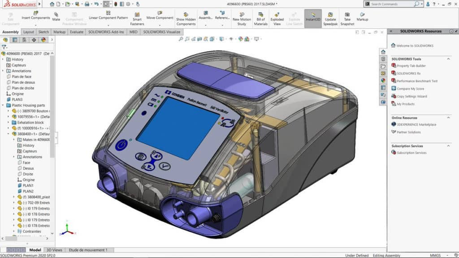Collapse Online Resources section
Screen dimensions: 459x258
pyautogui.click(x=448, y=118)
